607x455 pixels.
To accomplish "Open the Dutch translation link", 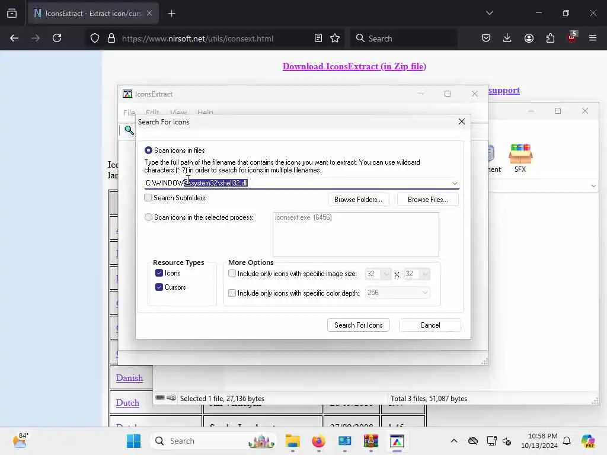I will click(127, 403).
